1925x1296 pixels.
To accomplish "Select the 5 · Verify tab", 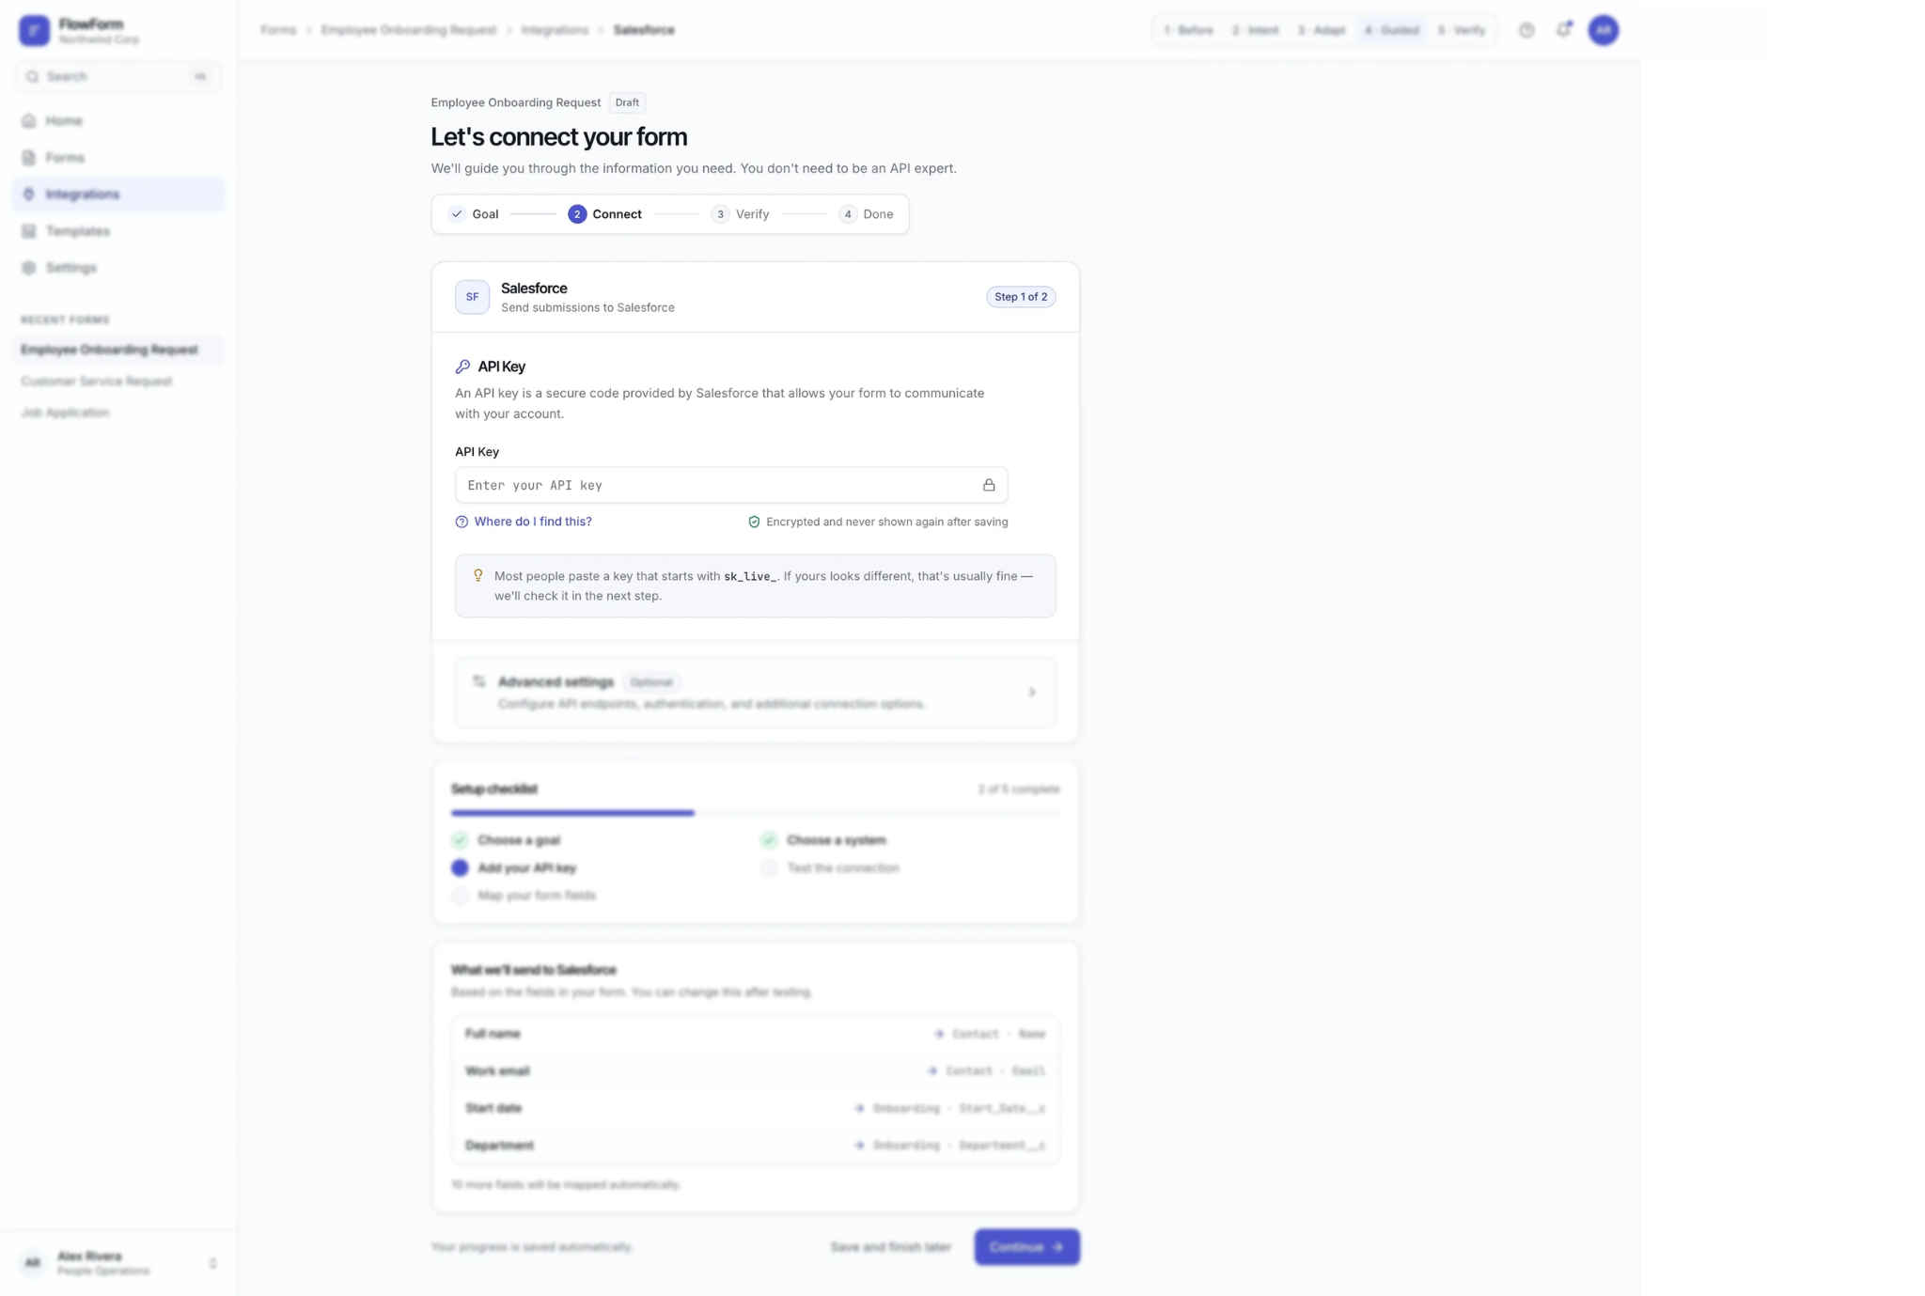I will (1462, 30).
